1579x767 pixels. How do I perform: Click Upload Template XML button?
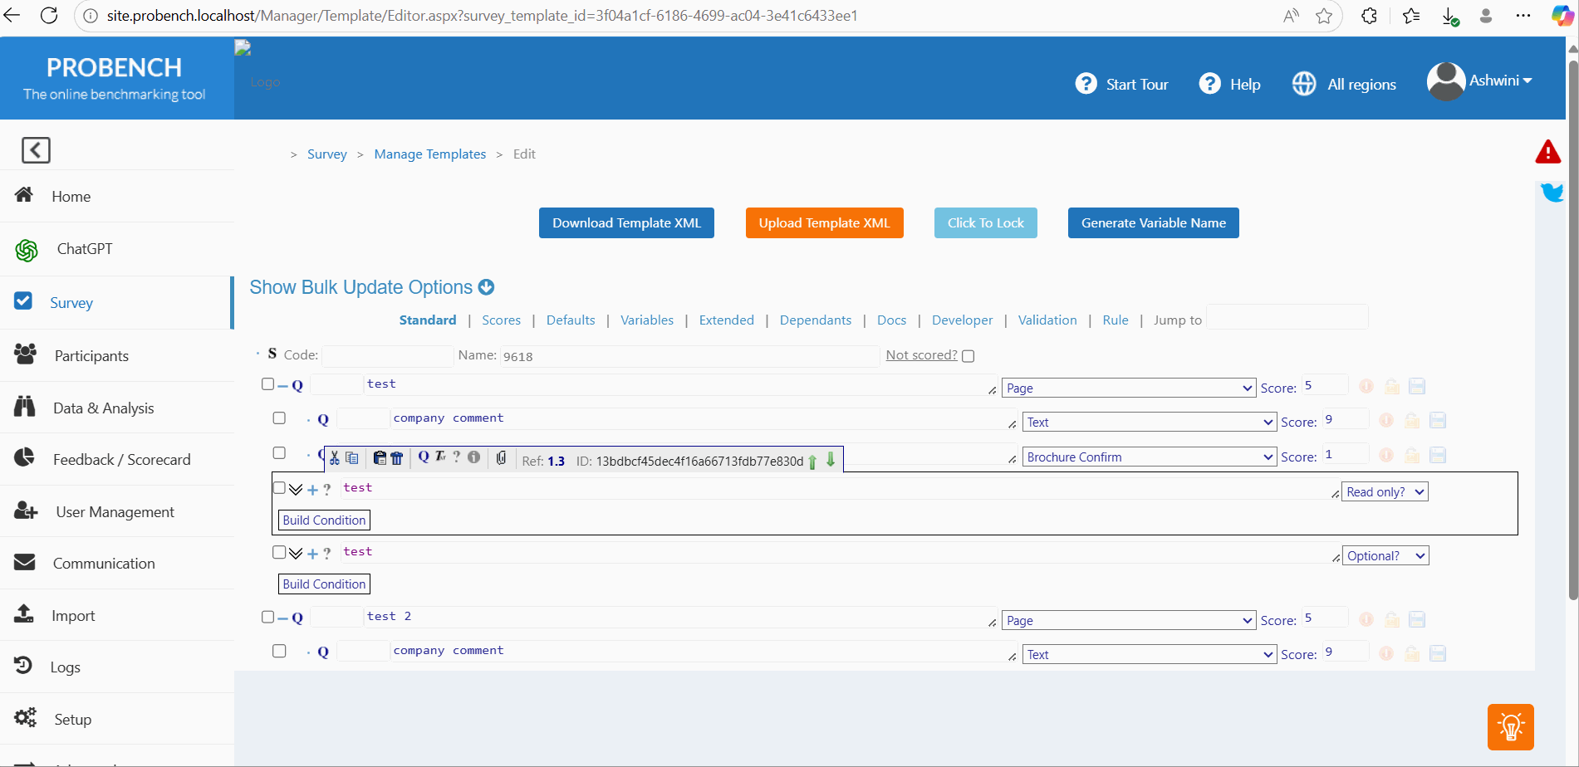pyautogui.click(x=824, y=222)
